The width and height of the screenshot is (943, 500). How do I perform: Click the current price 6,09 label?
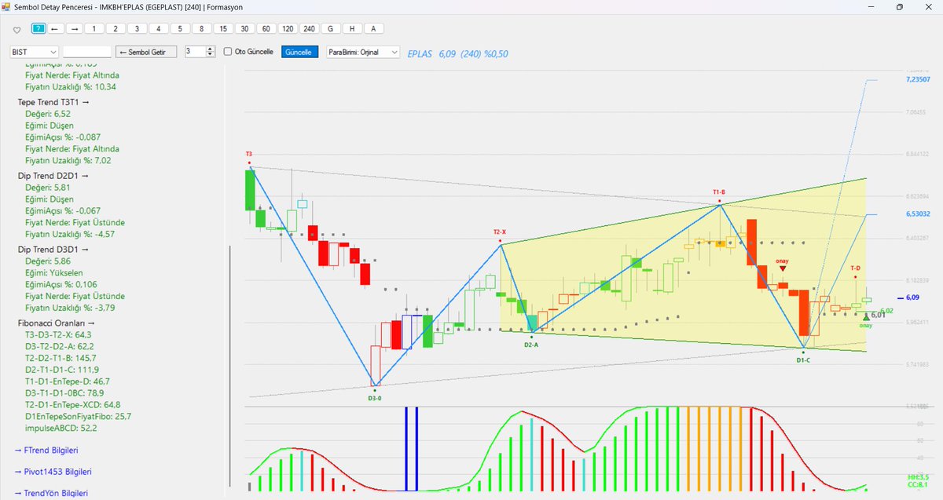tap(912, 297)
